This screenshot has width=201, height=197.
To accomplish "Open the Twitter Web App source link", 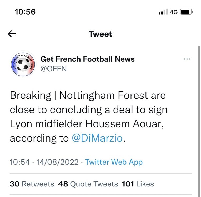I will coord(114,162).
